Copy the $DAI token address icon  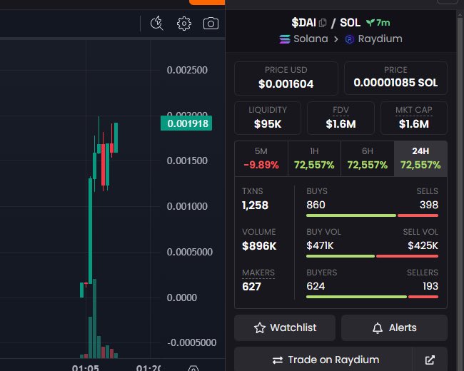tap(323, 23)
